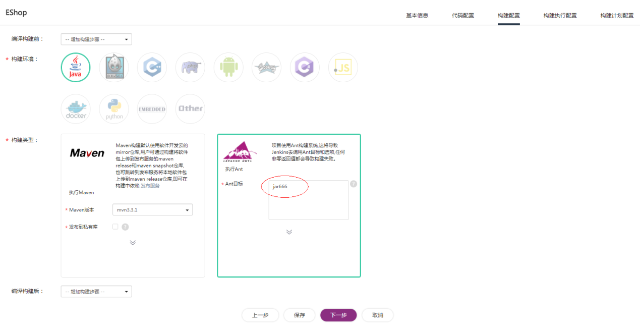Viewport: 640px width, 327px height.
Task: Open the 编译构建前 build step dropdown
Action: tap(96, 39)
